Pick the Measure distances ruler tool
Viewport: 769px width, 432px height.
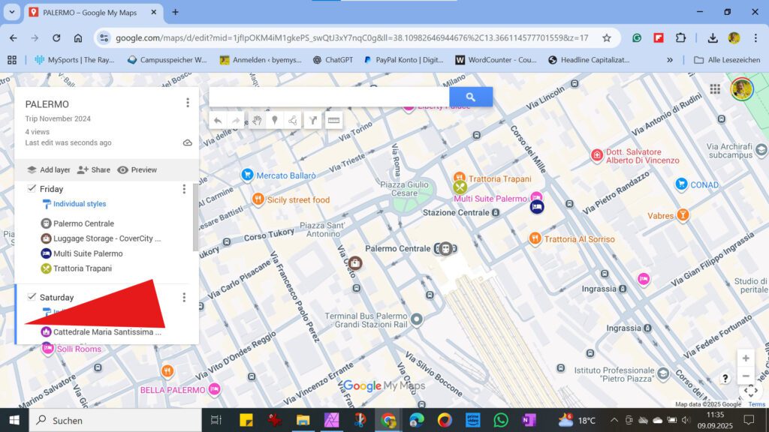point(333,121)
